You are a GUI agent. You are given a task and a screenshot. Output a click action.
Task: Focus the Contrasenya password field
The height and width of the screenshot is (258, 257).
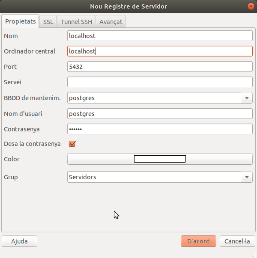(x=160, y=129)
